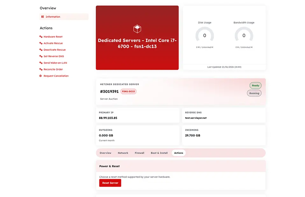Click the Server Auction label
Screen dimensions: 305x197
pos(109,99)
